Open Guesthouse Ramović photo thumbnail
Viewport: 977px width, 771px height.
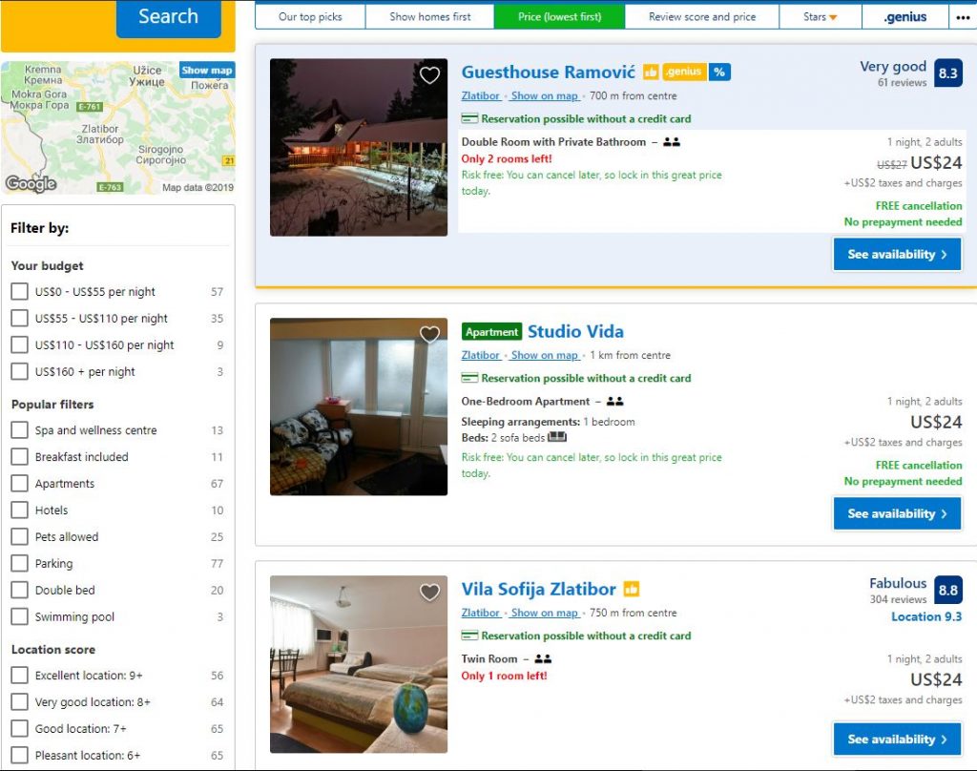click(359, 147)
